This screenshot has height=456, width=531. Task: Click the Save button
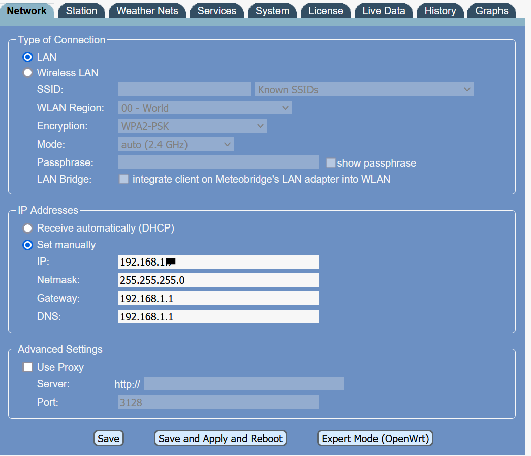pos(108,439)
